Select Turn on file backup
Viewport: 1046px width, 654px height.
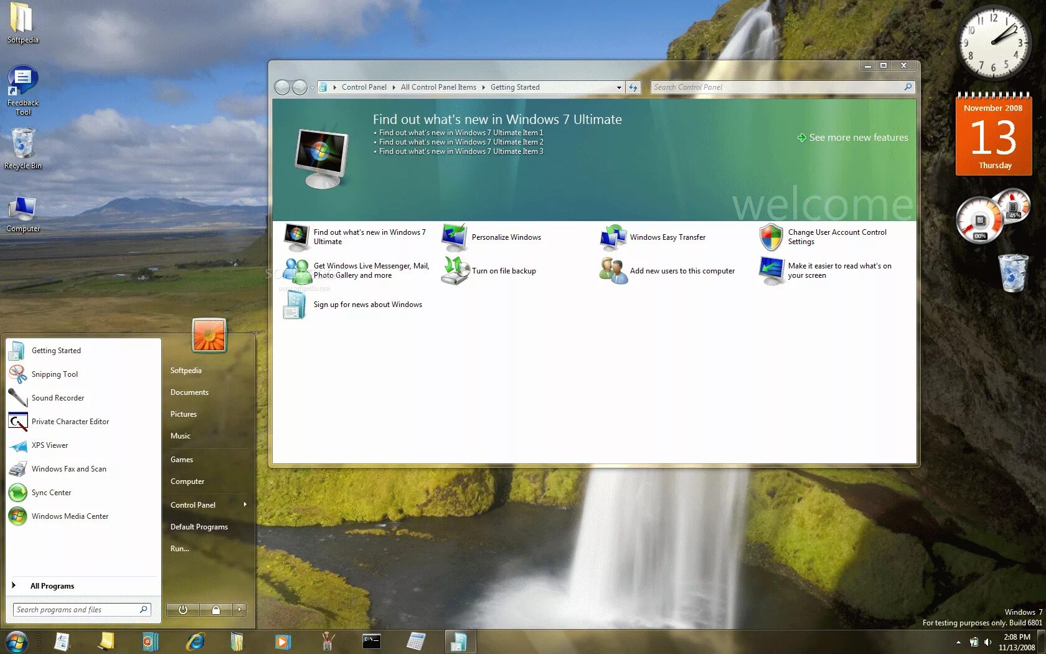[x=489, y=271]
